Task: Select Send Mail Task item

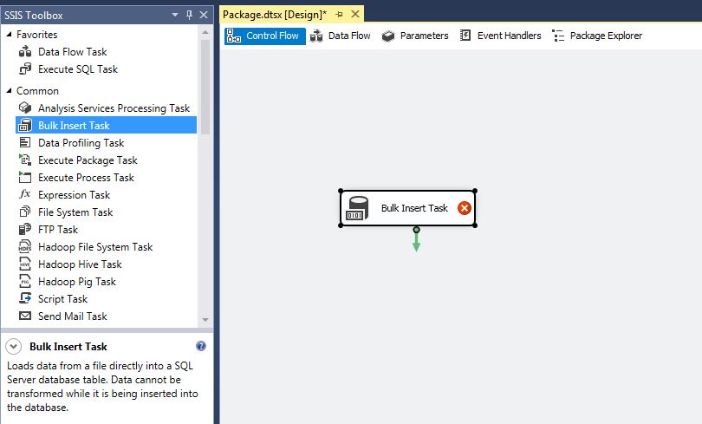Action: click(73, 316)
